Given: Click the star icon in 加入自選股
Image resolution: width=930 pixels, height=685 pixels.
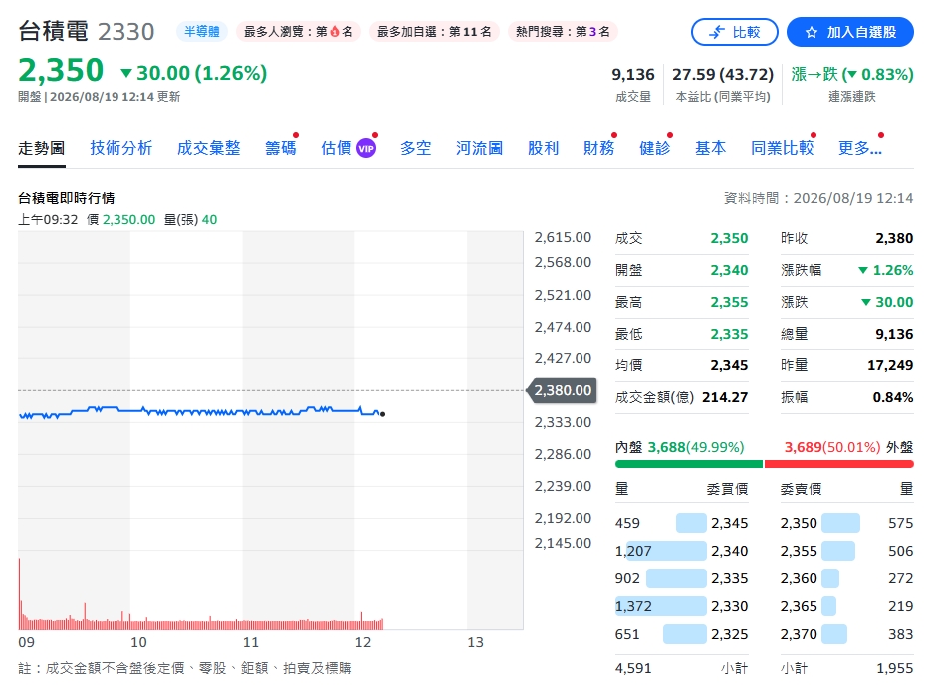Looking at the screenshot, I should [812, 33].
